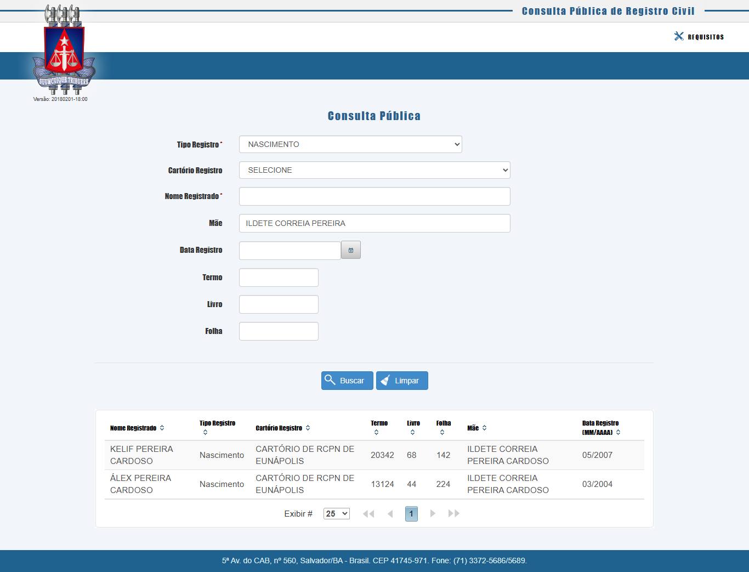Viewport: 749px width, 572px height.
Task: Sort results by Termo column arrows
Action: (x=376, y=433)
